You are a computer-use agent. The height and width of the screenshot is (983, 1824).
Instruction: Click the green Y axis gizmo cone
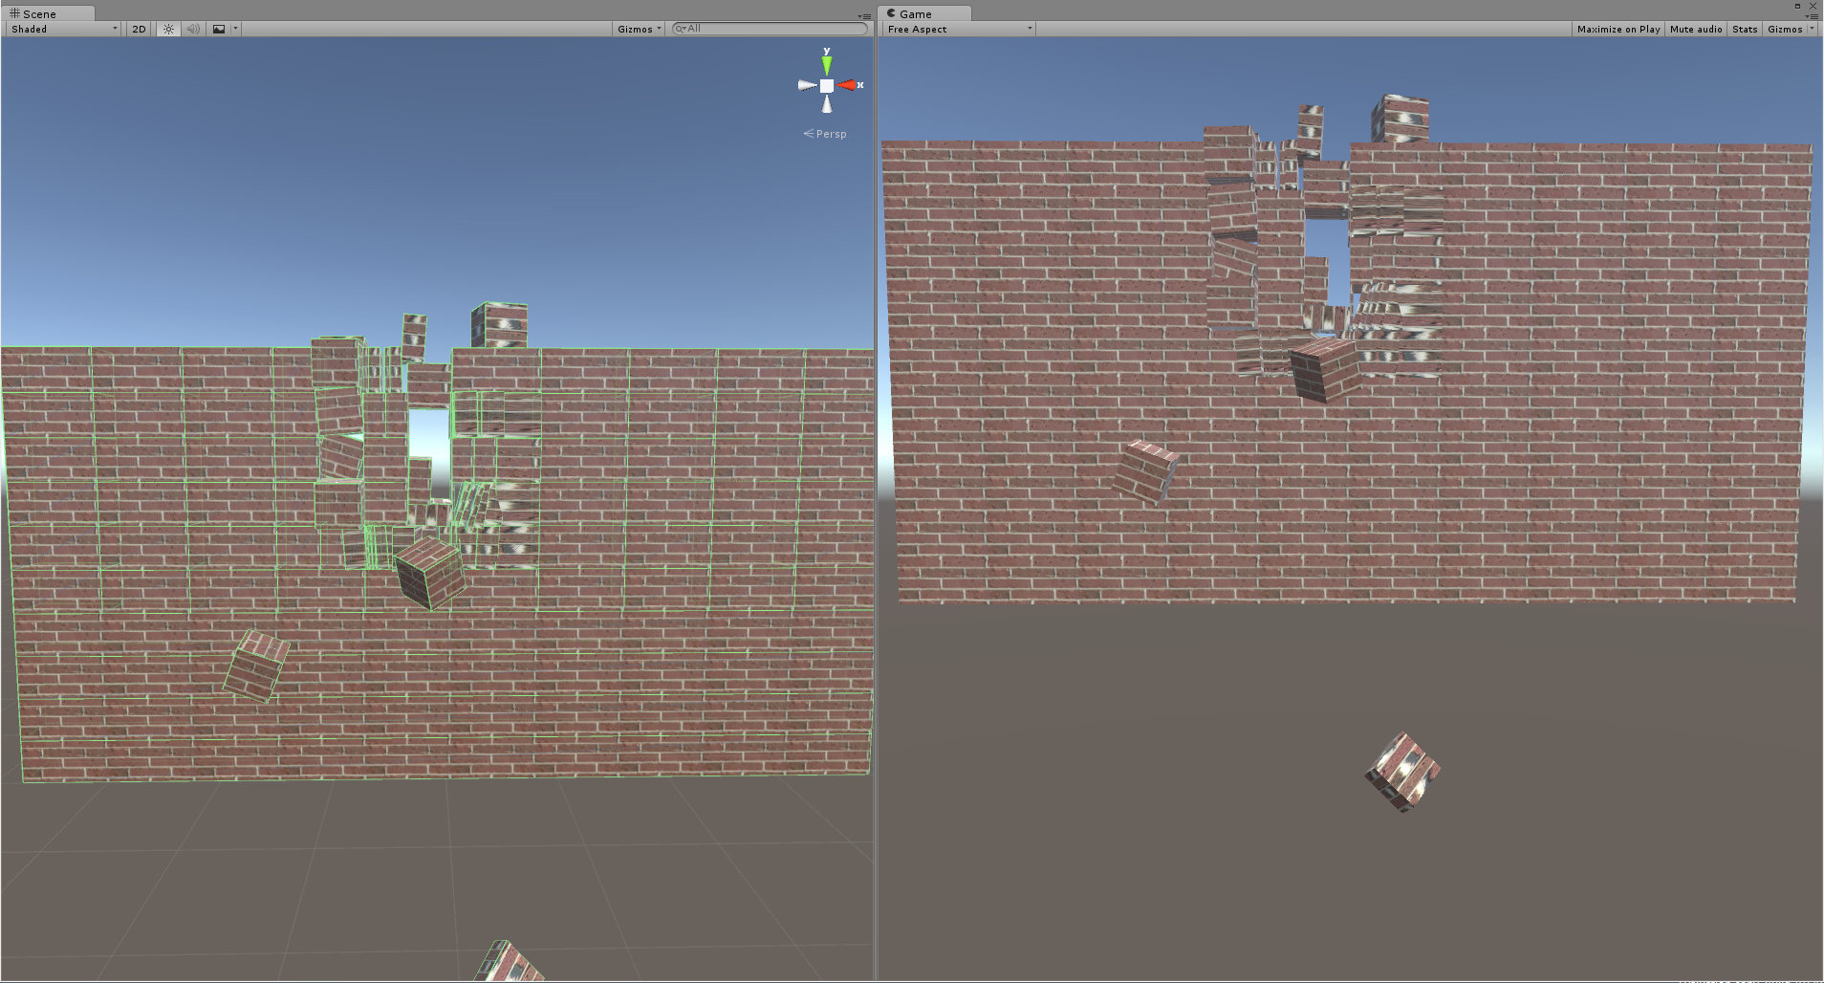click(827, 64)
